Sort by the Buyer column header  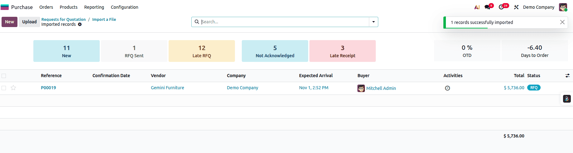click(363, 76)
